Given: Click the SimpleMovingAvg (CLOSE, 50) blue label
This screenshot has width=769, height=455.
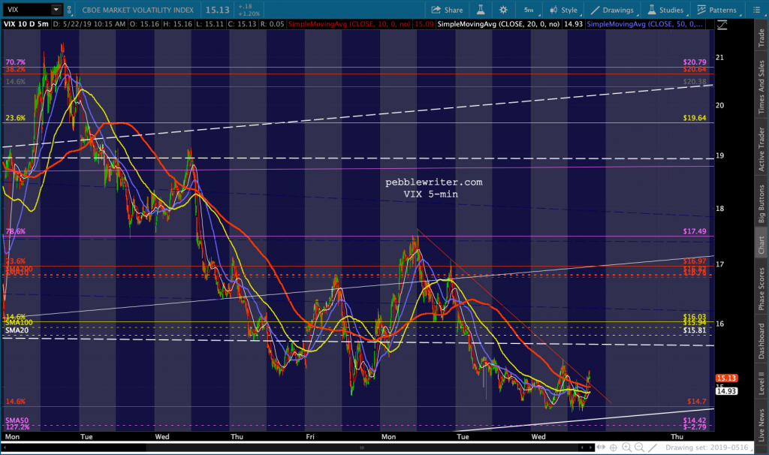Looking at the screenshot, I should 644,23.
